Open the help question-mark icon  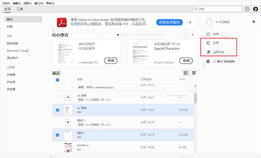point(247,9)
